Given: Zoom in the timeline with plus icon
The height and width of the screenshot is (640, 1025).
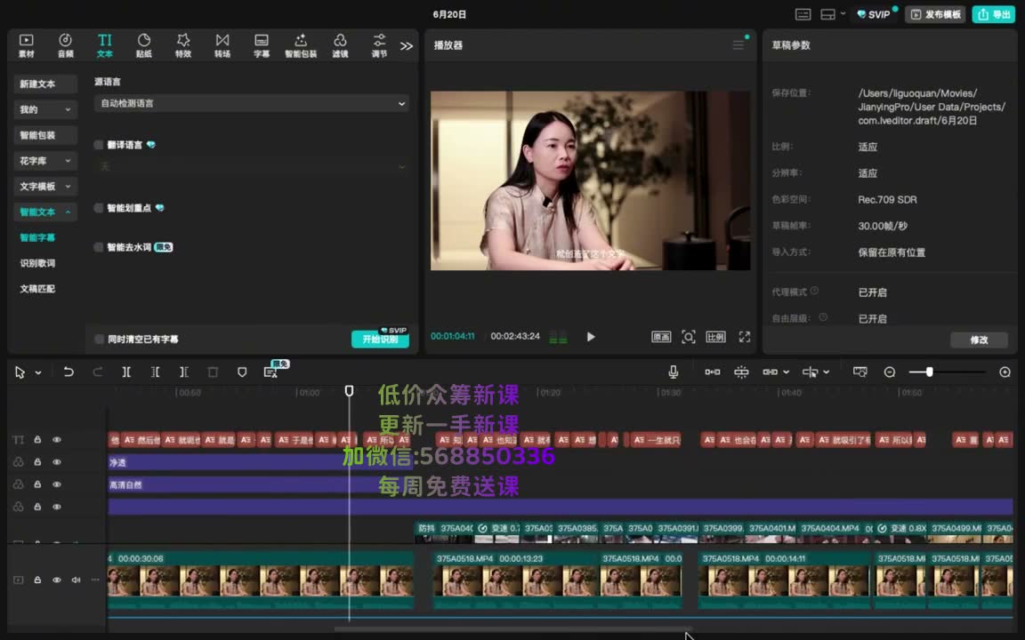Looking at the screenshot, I should 1005,372.
